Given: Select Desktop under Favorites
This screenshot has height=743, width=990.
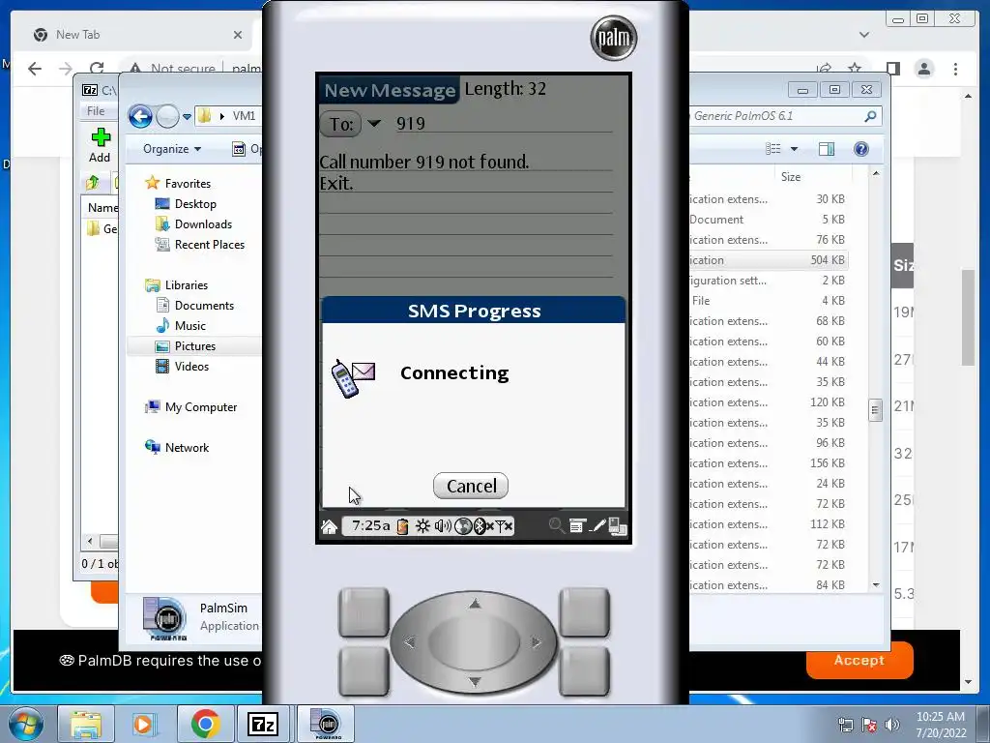Looking at the screenshot, I should pos(195,204).
